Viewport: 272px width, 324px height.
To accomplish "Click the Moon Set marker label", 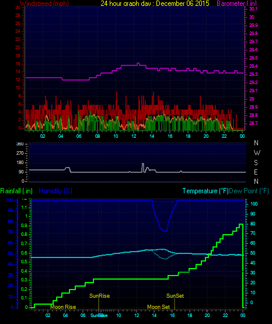I will pyautogui.click(x=158, y=307).
